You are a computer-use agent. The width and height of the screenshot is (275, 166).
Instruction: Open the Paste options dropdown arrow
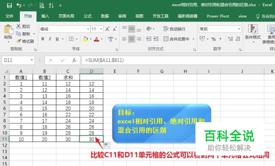pos(8,42)
